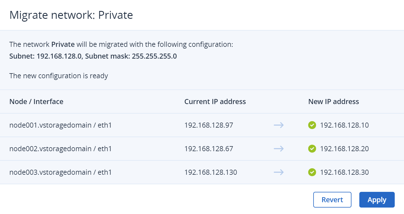Click green checkmark beside 192.168.128.20

click(312, 149)
